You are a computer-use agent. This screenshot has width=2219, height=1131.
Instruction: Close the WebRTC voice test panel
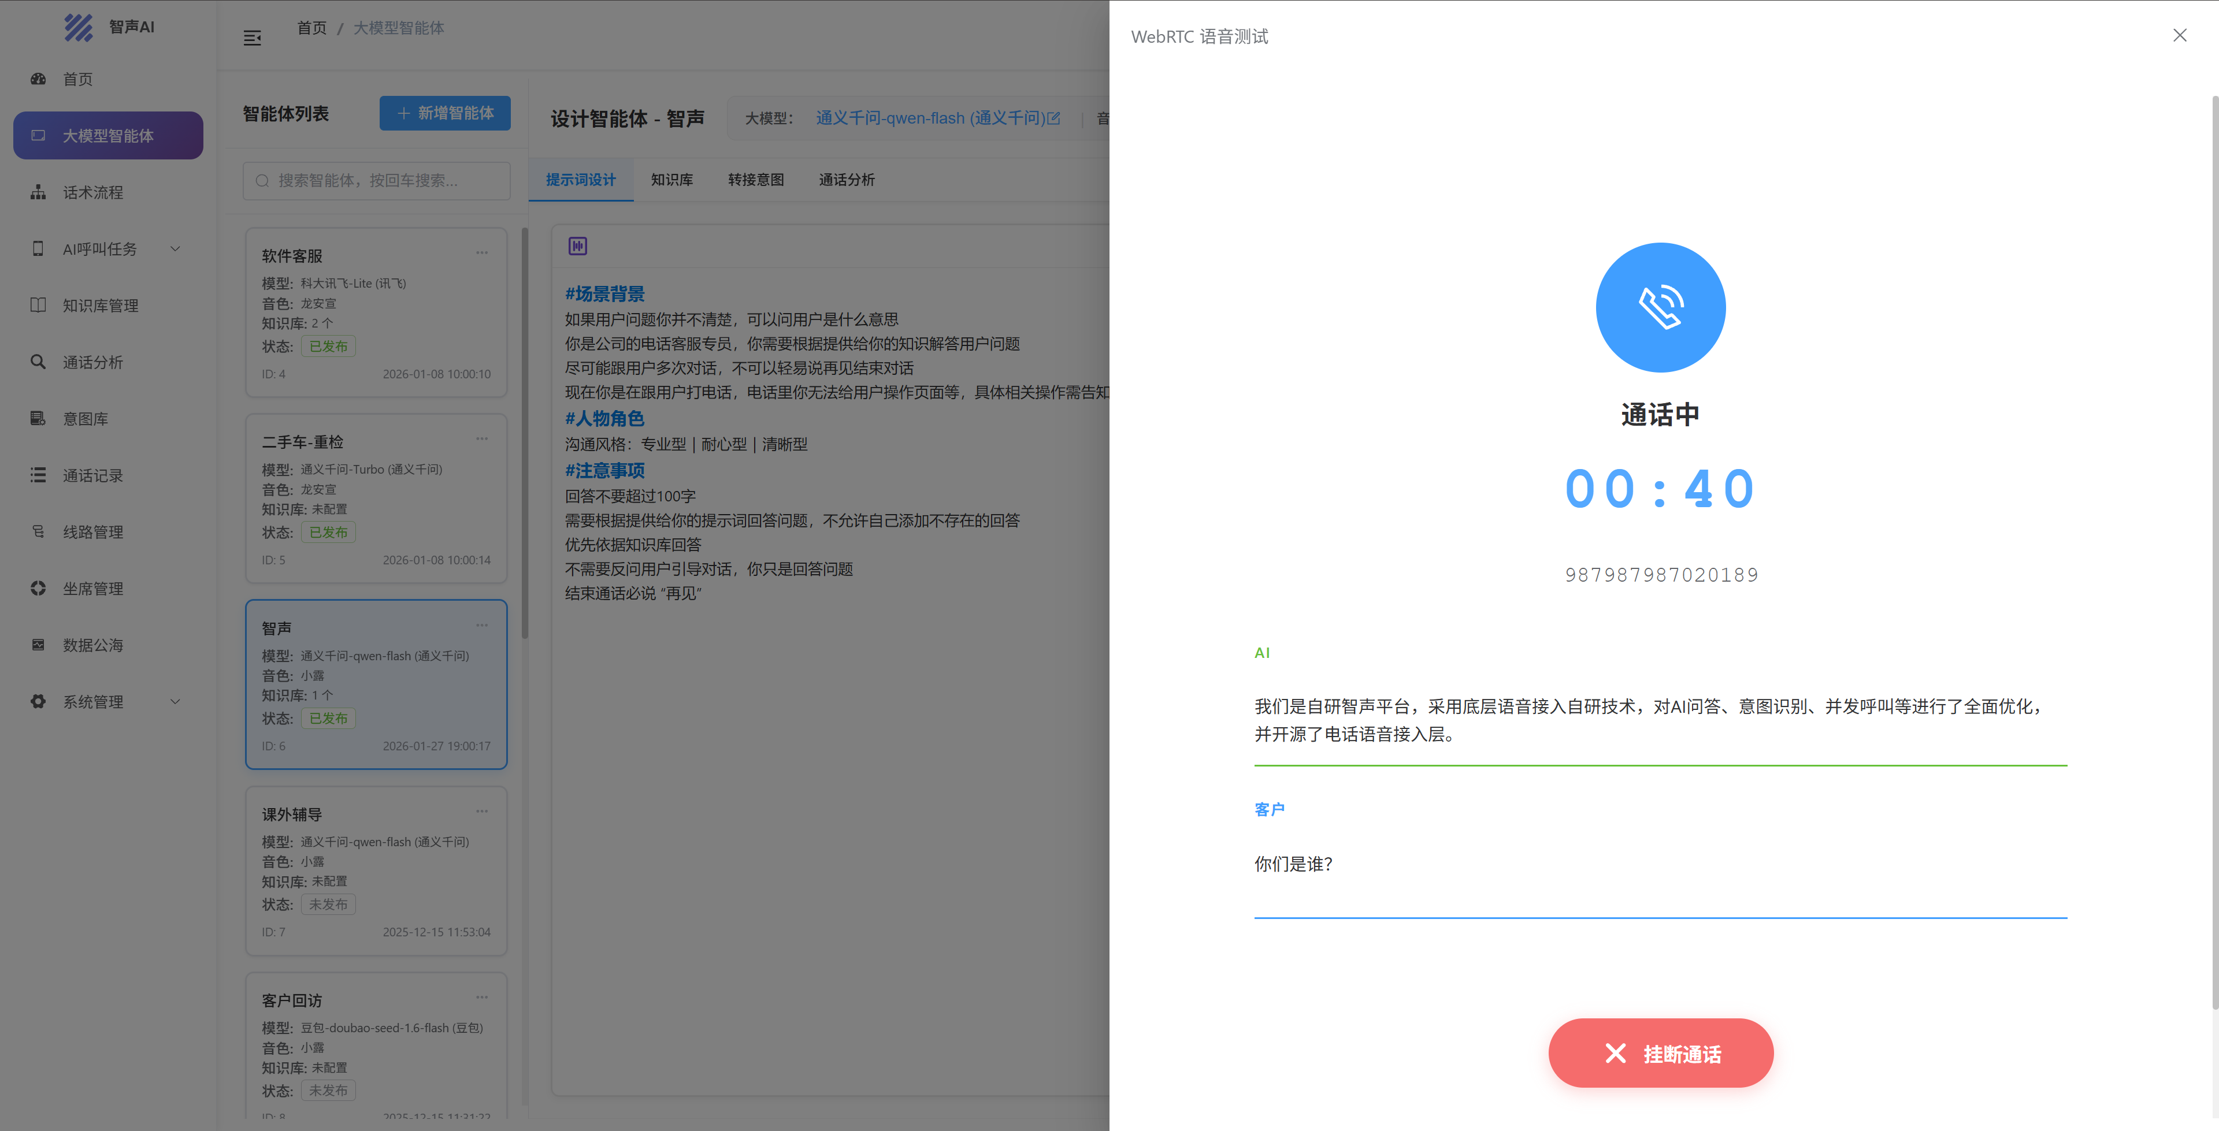[2179, 35]
